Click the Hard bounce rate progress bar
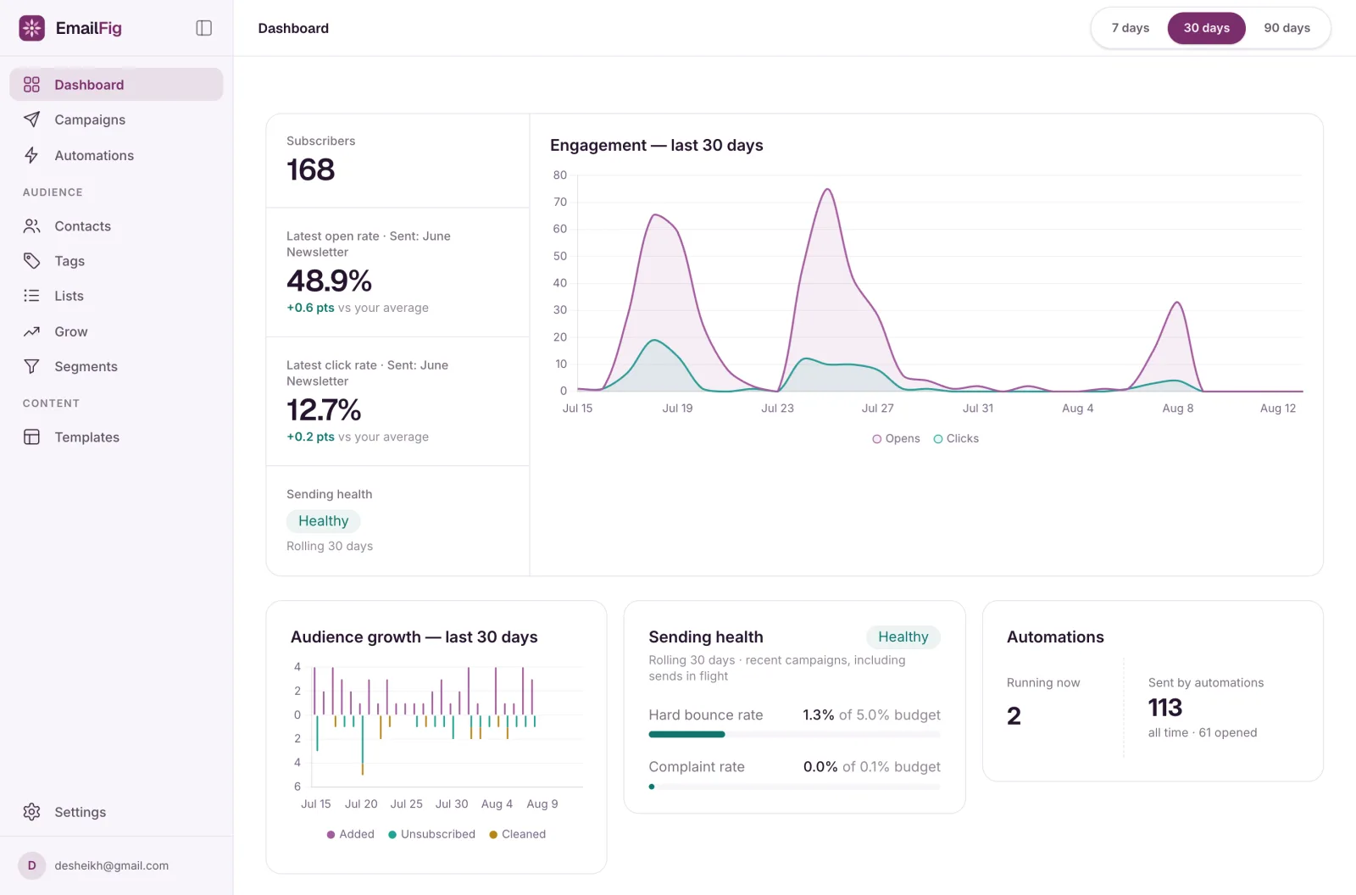 pos(794,734)
